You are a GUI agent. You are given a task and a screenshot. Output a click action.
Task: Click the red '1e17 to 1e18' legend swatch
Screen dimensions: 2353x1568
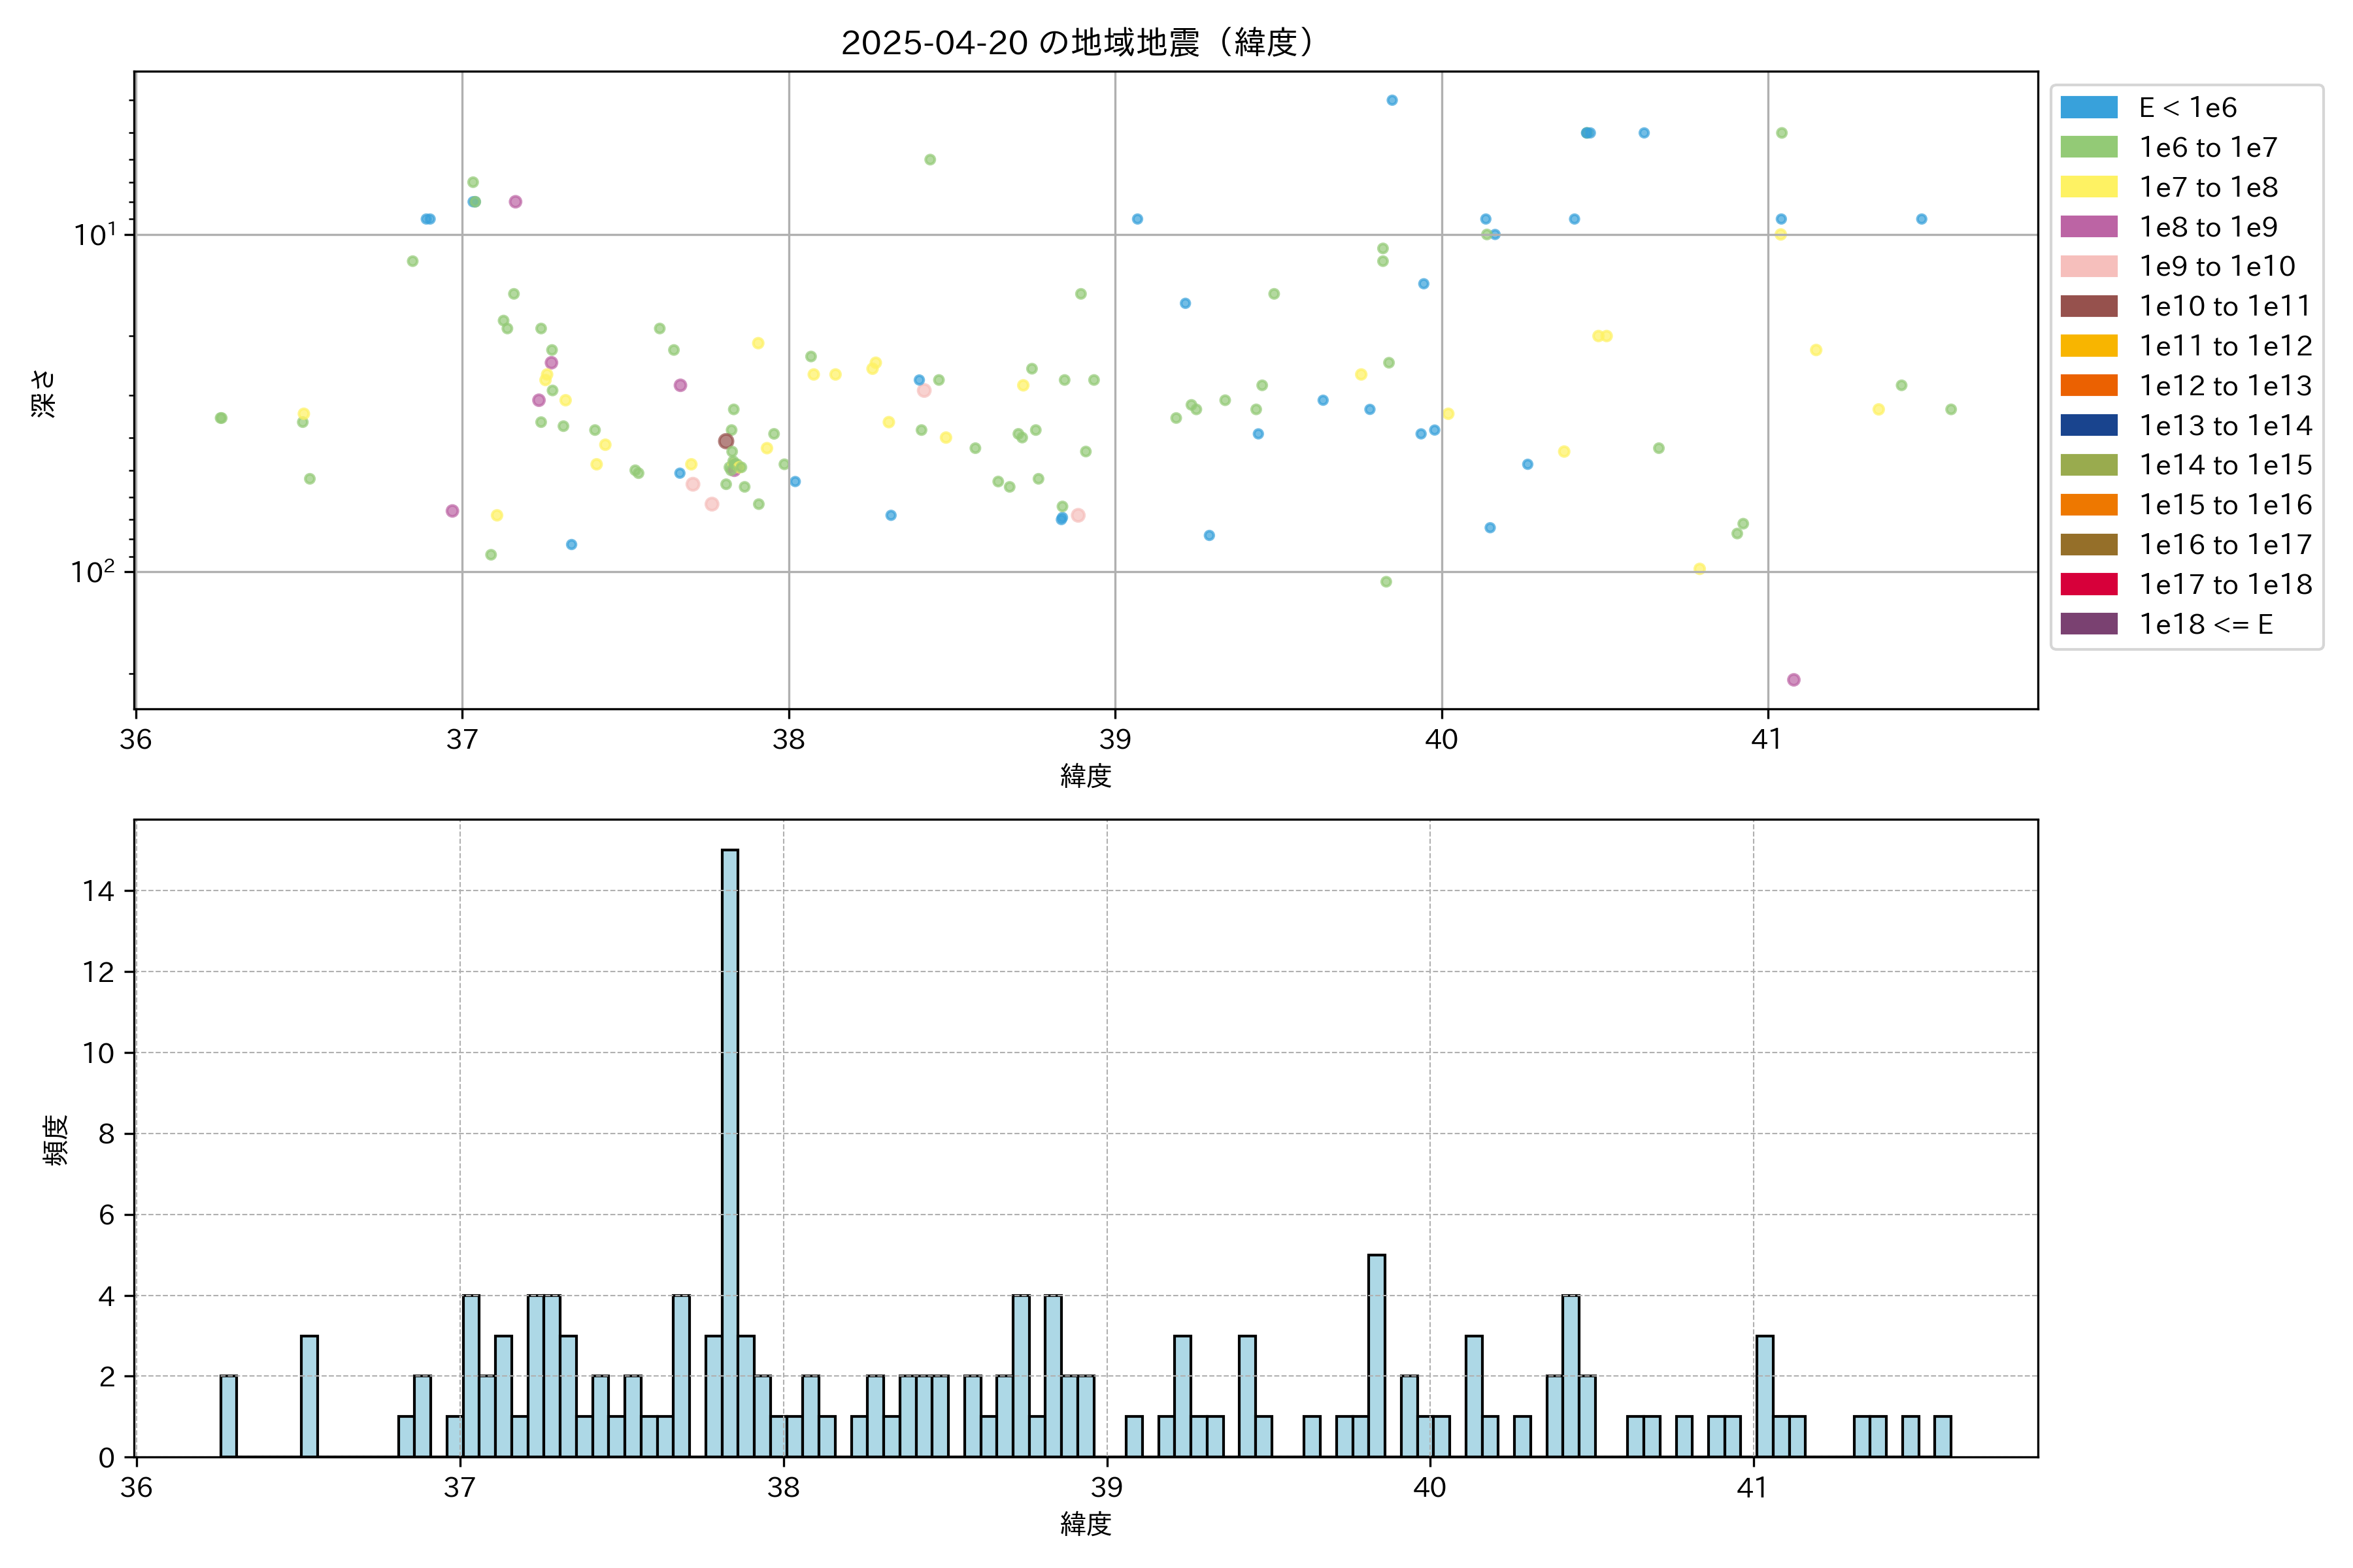[x=2088, y=584]
